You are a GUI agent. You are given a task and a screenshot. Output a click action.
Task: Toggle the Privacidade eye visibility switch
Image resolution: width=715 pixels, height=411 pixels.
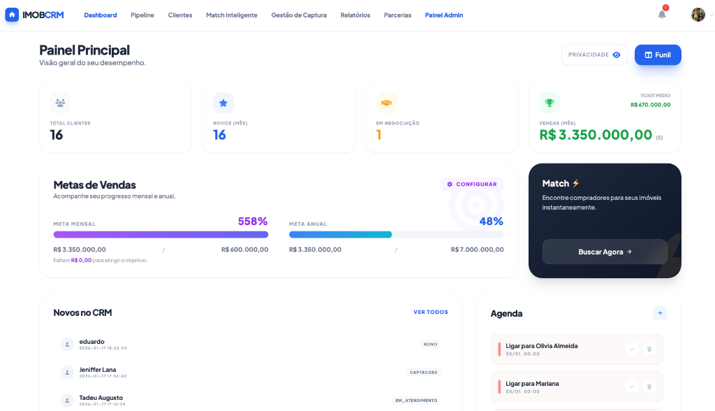point(615,54)
